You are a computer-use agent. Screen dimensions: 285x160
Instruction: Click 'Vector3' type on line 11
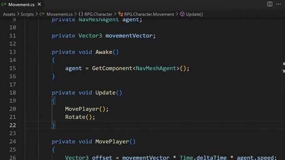(90, 36)
